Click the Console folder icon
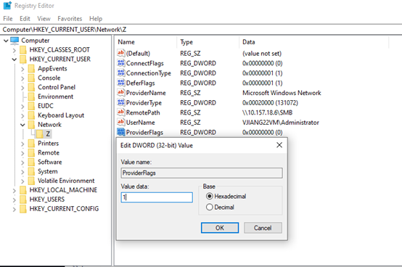 click(x=31, y=78)
